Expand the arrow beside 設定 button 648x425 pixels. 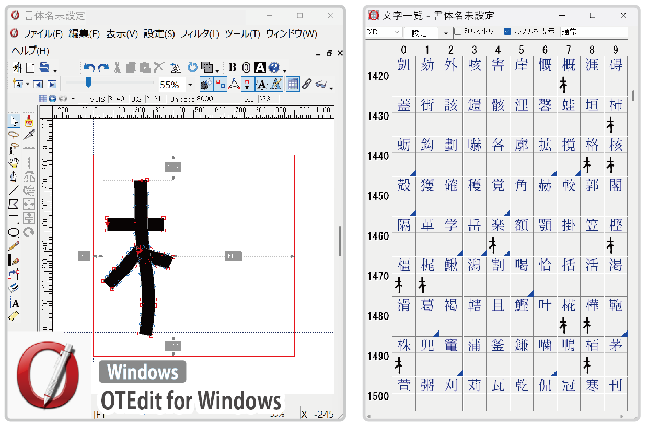click(x=446, y=32)
